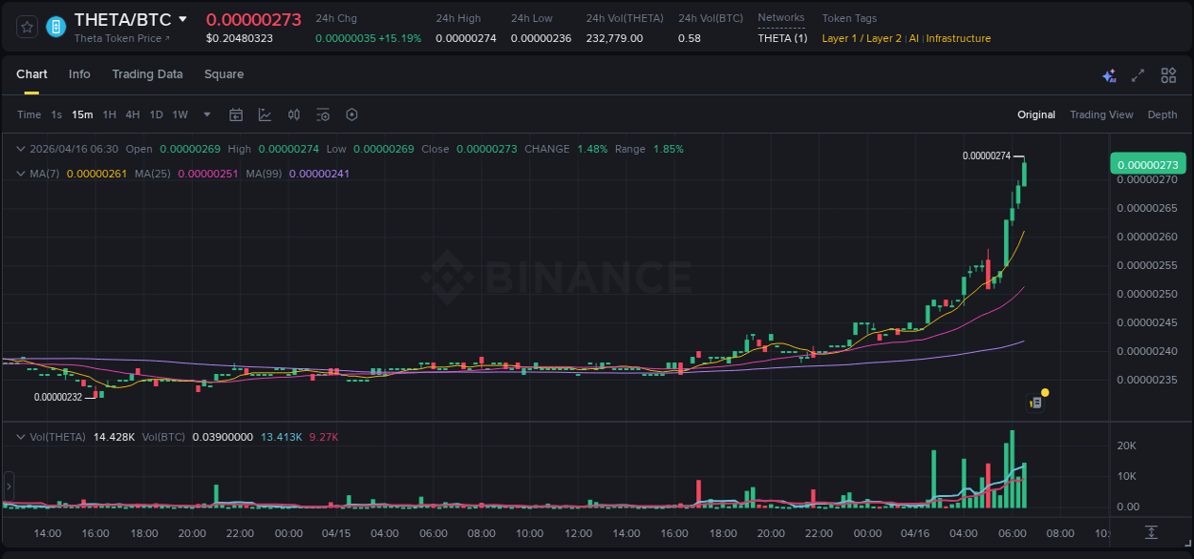Click the THETA token logo icon
The image size is (1194, 559).
point(55,27)
